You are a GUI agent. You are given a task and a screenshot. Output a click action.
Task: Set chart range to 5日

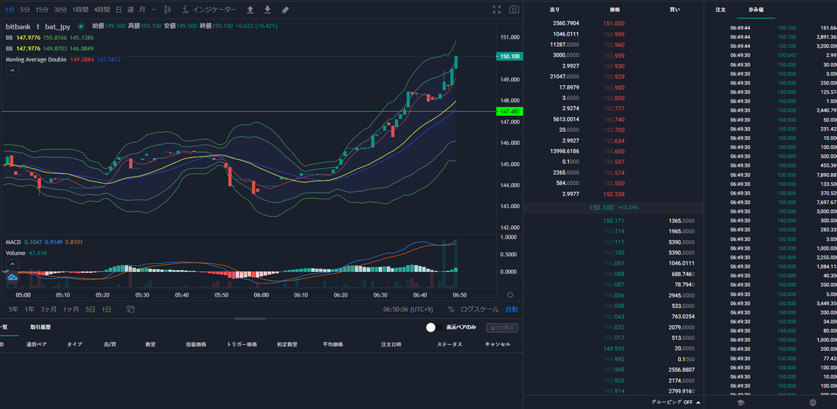tap(91, 309)
